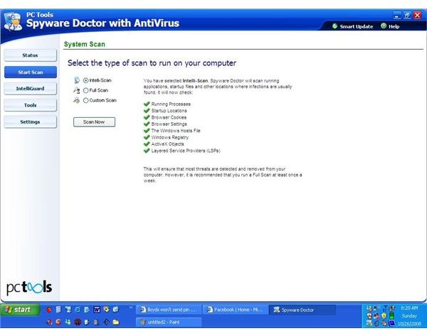Click the yellow security shield tray icon

[384, 316]
